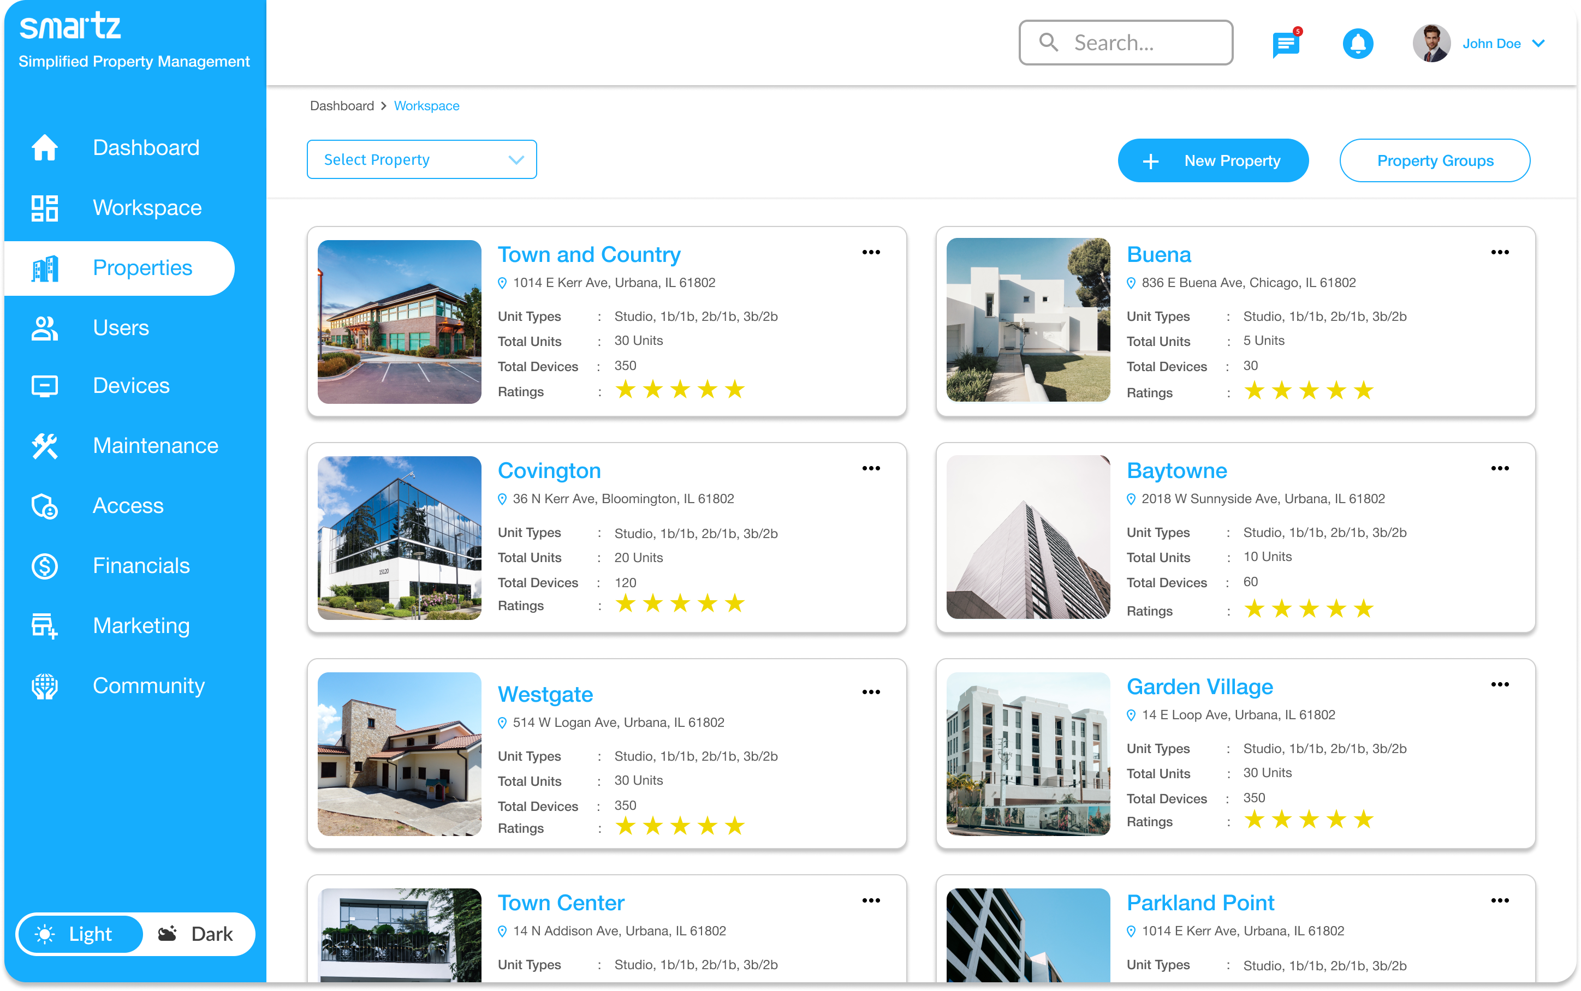
Task: Click the Users people icon
Action: (x=45, y=328)
